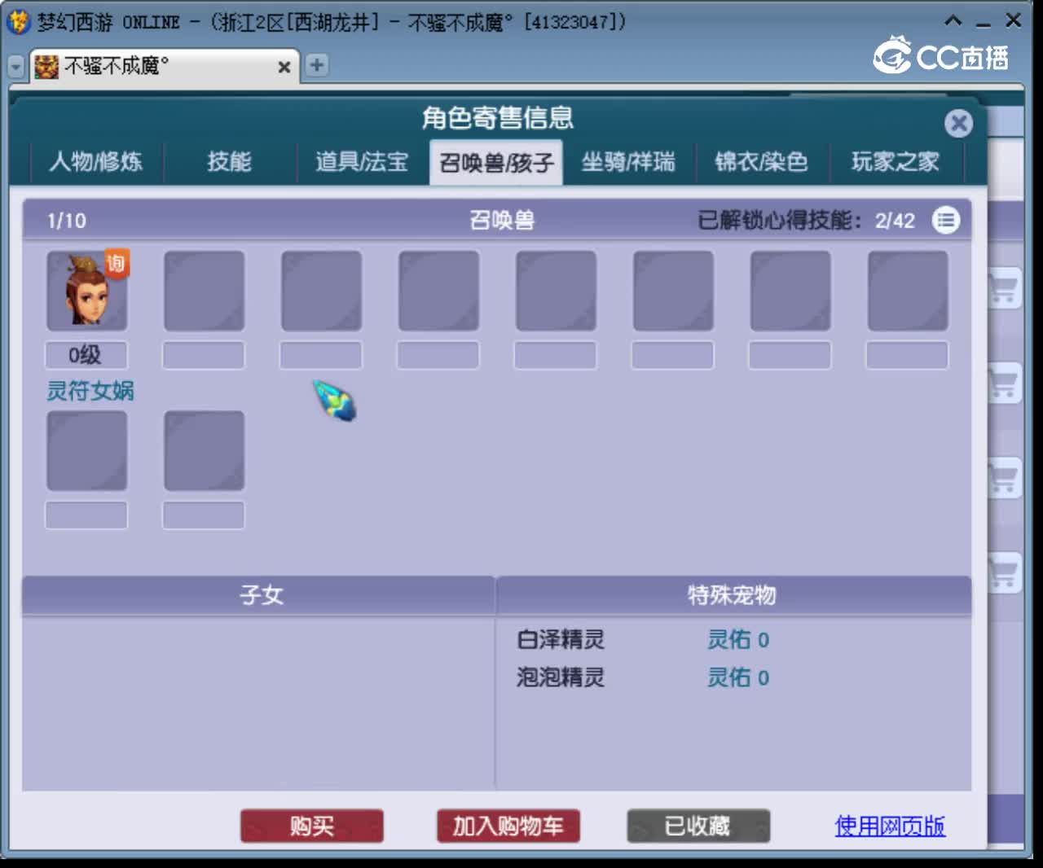Click 泡泡精灵 in special pets
This screenshot has width=1043, height=868.
pos(561,677)
